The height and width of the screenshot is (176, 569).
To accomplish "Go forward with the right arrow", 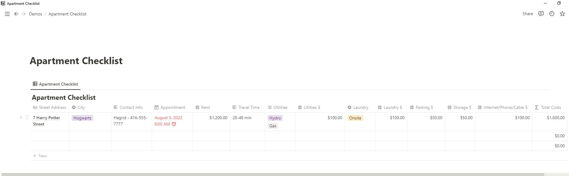I will 24,14.
